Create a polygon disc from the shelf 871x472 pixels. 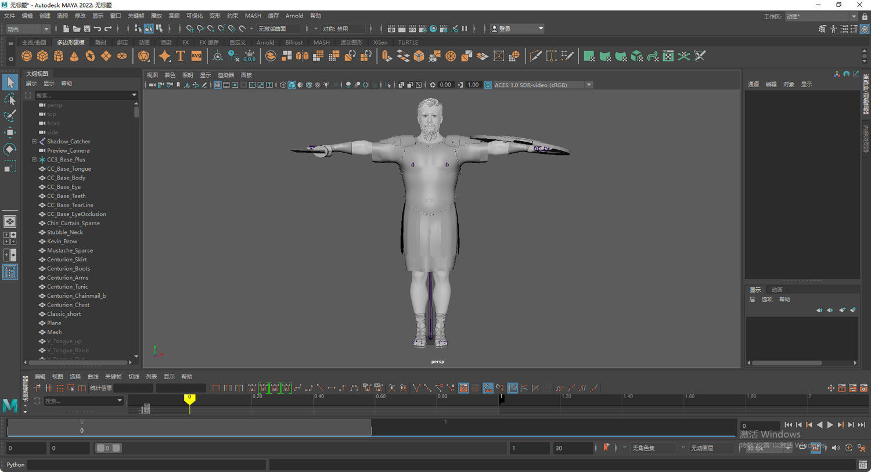coord(122,56)
